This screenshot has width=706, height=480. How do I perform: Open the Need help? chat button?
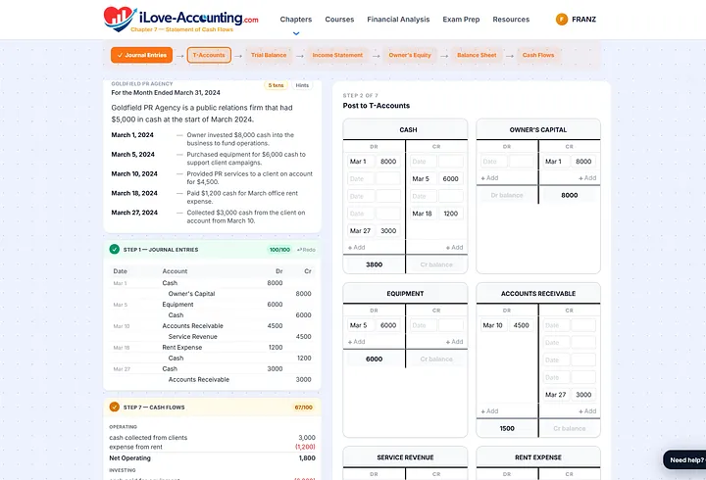coord(685,459)
